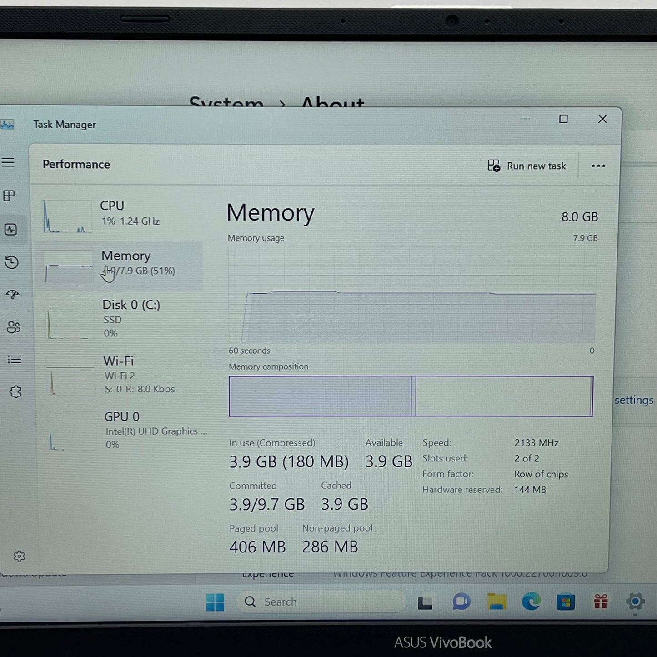This screenshot has height=657, width=657.
Task: Launch Microsoft Edge from the taskbar
Action: [531, 602]
